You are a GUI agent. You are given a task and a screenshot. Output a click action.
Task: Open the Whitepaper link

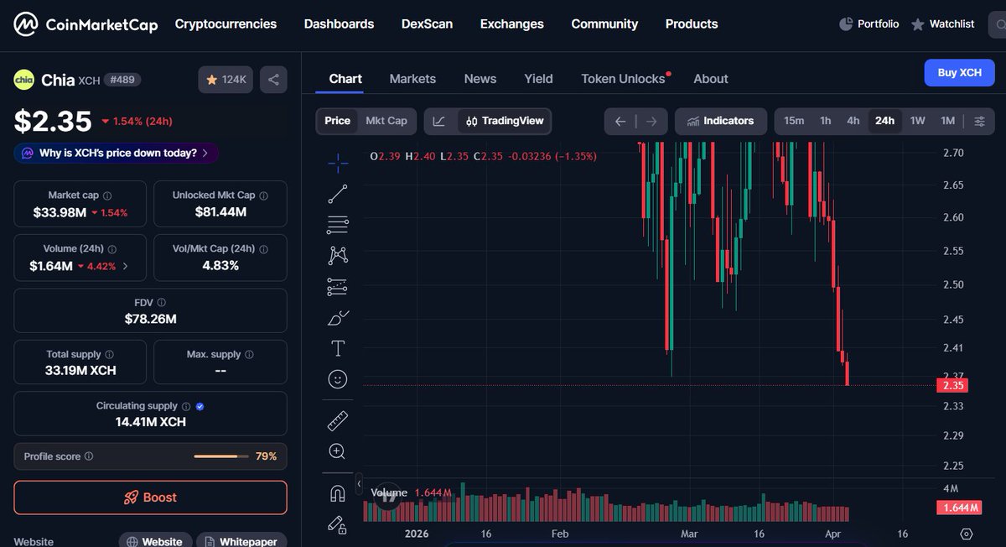tap(241, 541)
